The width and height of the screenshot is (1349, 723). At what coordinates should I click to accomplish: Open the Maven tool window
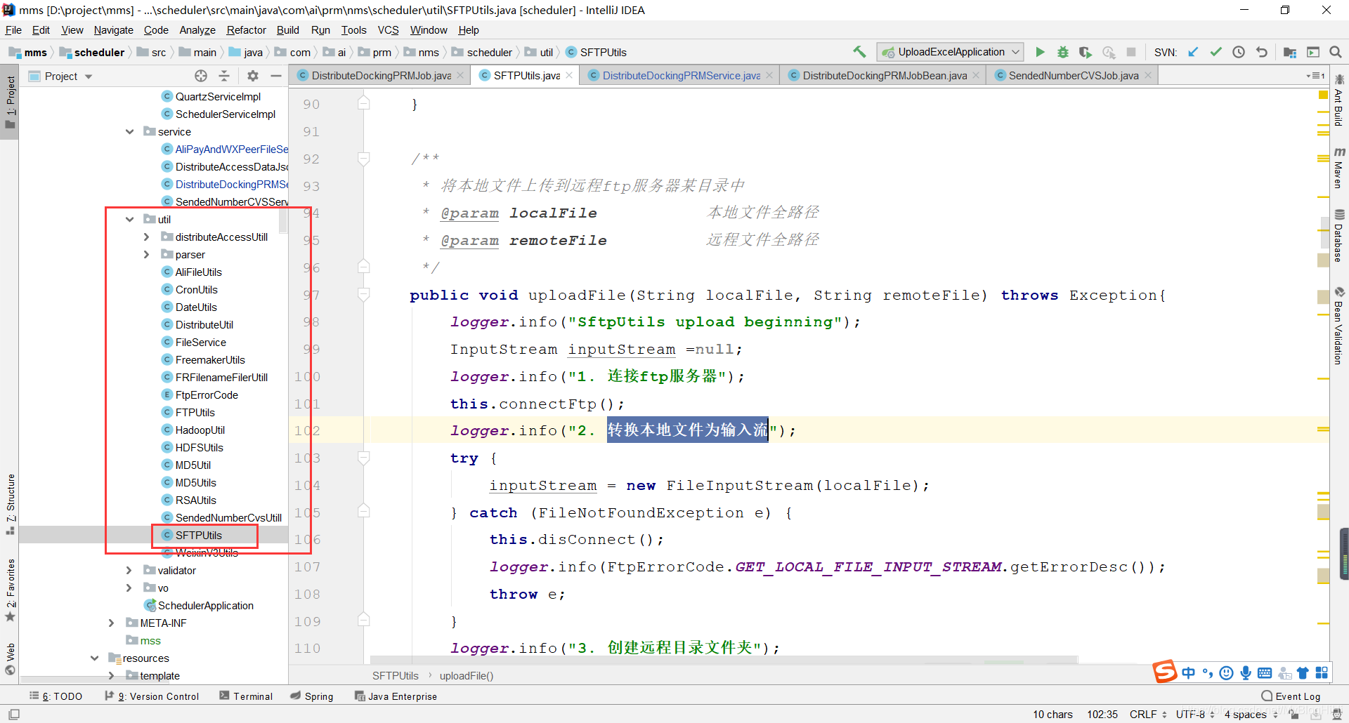(x=1339, y=168)
